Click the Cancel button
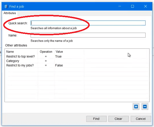Viewport: 154px width, 127px height. tap(141, 119)
